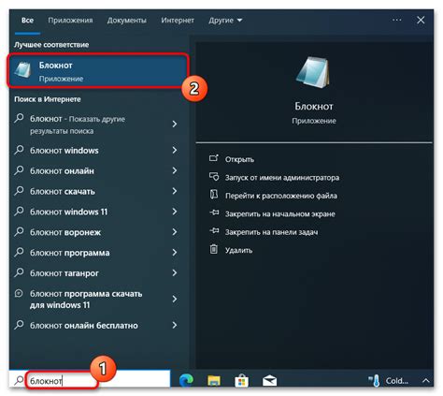Click the search magnifier icon in taskbar

[19, 380]
